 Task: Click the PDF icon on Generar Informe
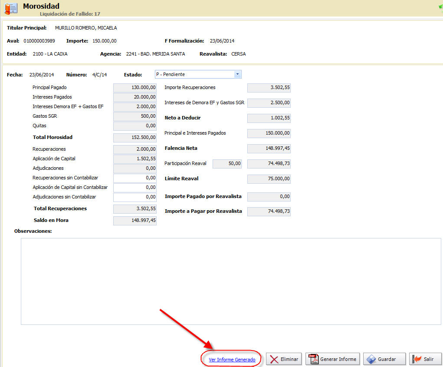point(313,359)
